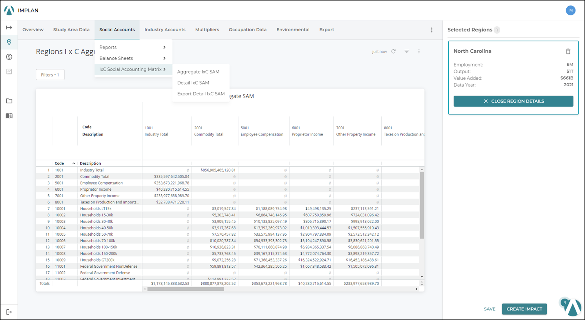Click the 1001 Industry Total column header
This screenshot has height=320, width=585.
[x=156, y=131]
